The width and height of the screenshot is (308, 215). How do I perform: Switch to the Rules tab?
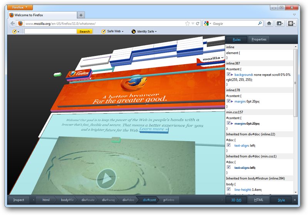[236, 40]
